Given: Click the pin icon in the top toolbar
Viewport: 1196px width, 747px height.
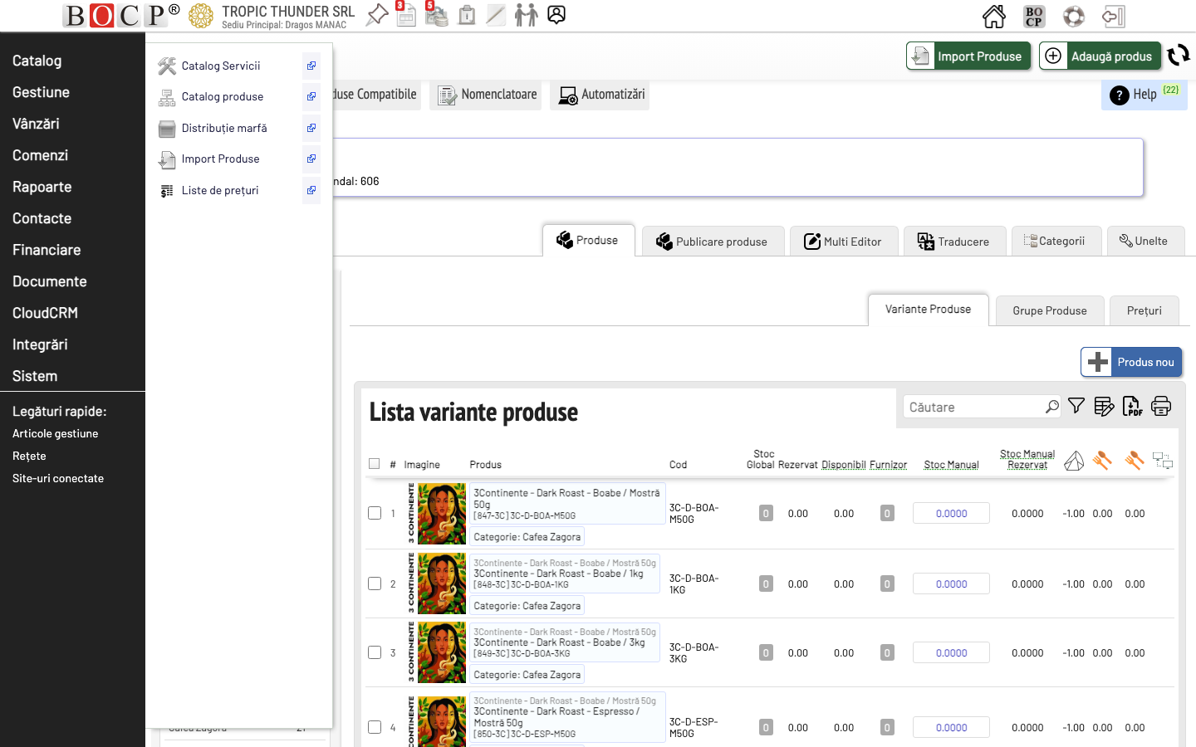Looking at the screenshot, I should pos(376,14).
